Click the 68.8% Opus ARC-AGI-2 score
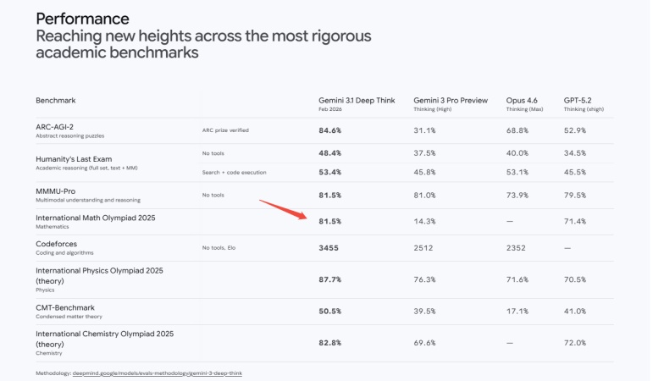The image size is (653, 381). (x=517, y=130)
